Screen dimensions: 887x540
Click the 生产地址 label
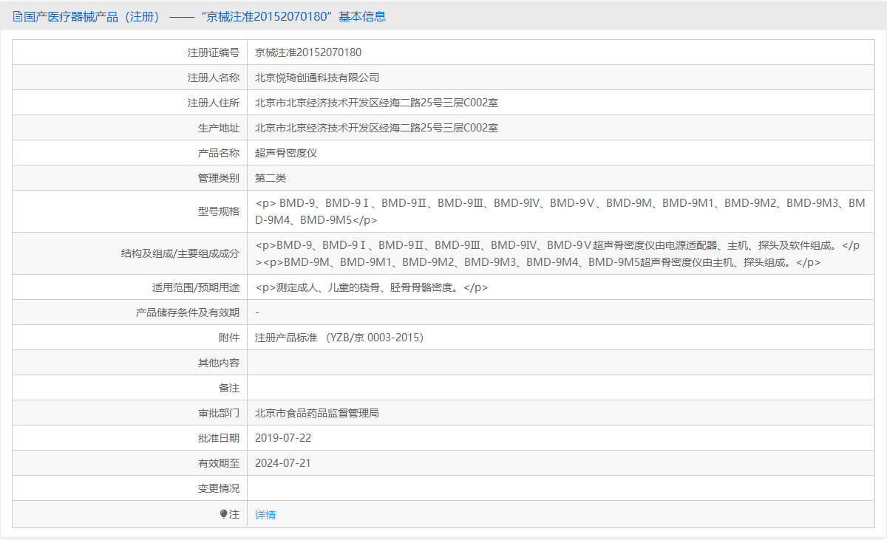coord(219,128)
